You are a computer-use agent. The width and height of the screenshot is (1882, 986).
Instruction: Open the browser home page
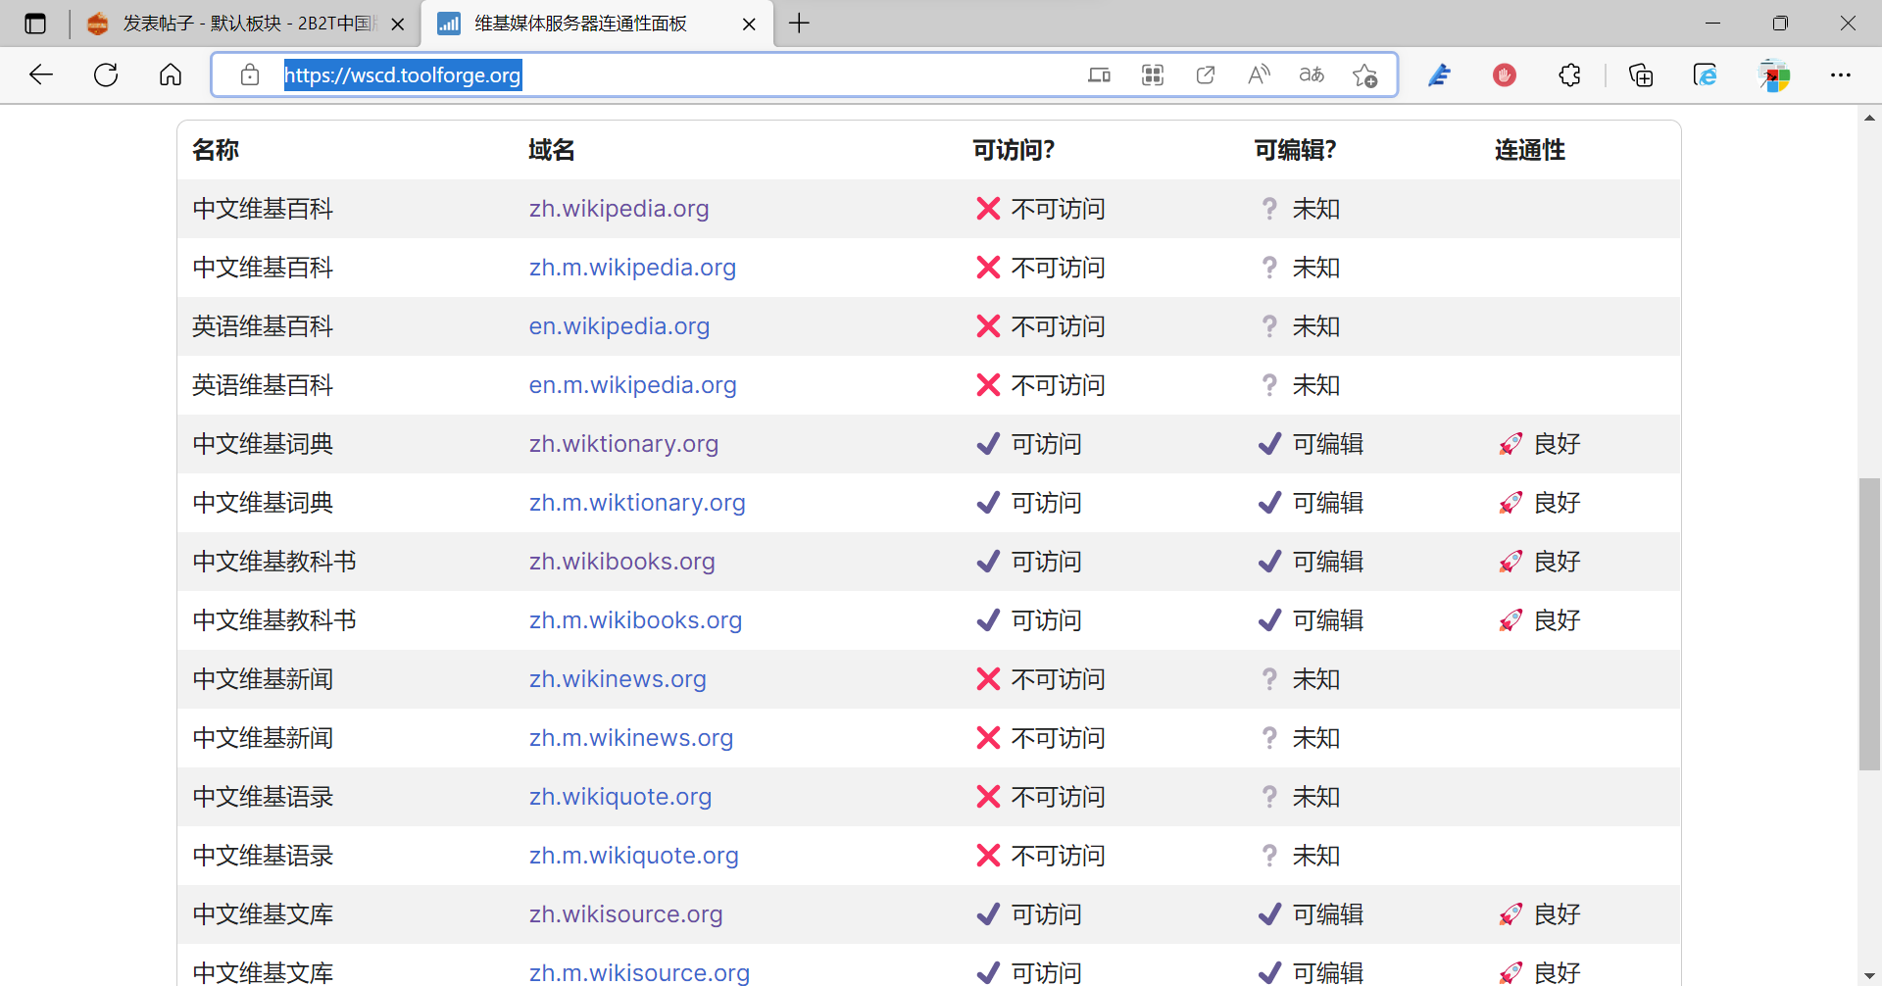coord(171,74)
